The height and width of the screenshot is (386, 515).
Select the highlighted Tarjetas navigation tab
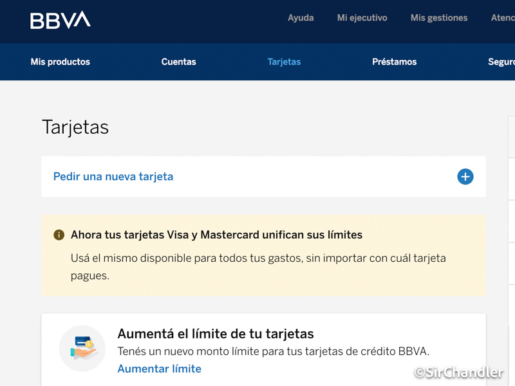tap(284, 62)
